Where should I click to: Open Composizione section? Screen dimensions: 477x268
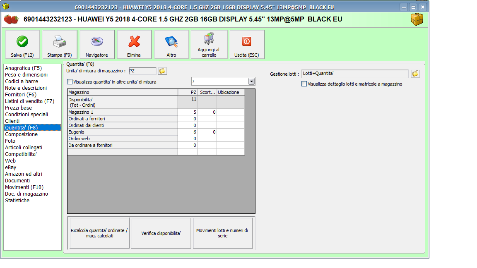pos(21,134)
